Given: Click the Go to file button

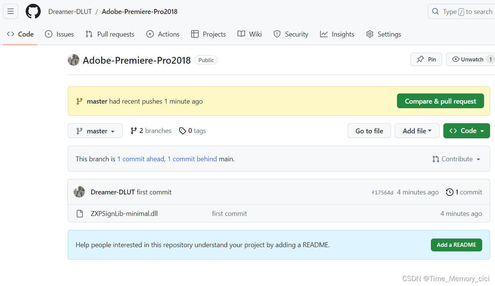Looking at the screenshot, I should pyautogui.click(x=369, y=131).
